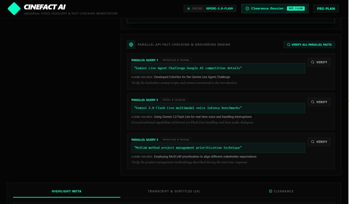Click claim text about real-time voice interruptions
The width and height of the screenshot is (349, 204).
pyautogui.click(x=203, y=117)
